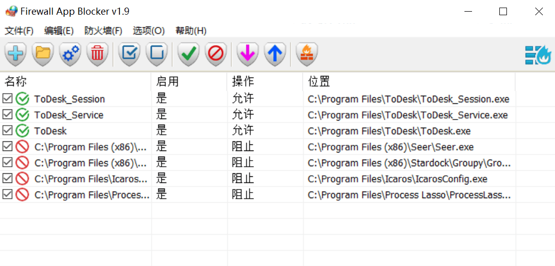Sort by the 操作 column header
This screenshot has height=266, width=555.
[266, 82]
